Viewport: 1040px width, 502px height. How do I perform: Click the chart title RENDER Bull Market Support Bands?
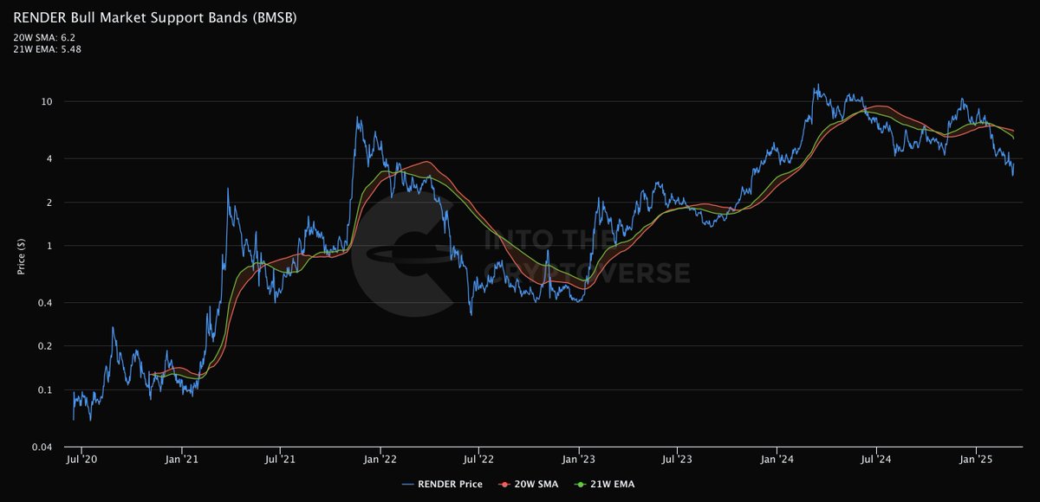(x=155, y=19)
